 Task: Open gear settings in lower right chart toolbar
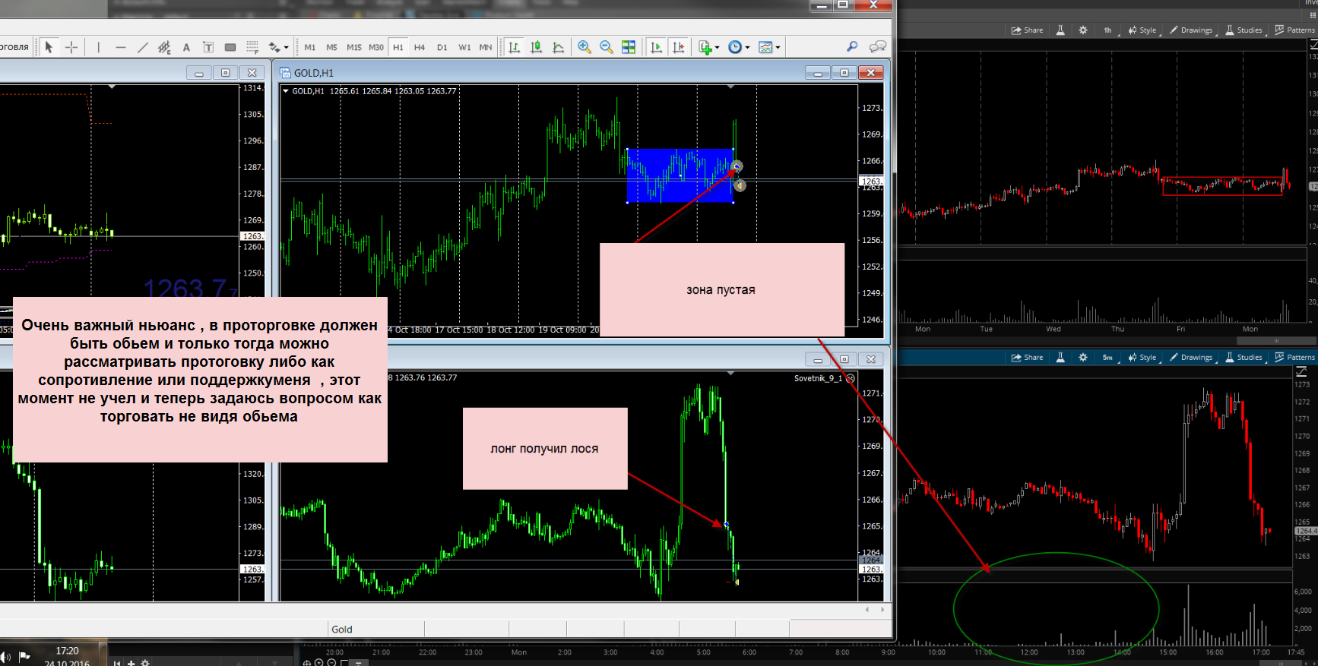1083,358
